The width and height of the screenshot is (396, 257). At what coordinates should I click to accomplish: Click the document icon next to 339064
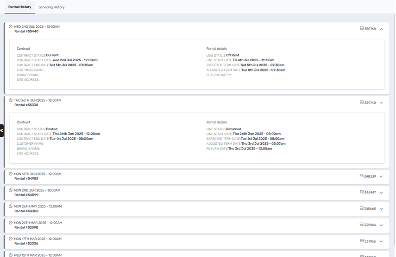361,225
